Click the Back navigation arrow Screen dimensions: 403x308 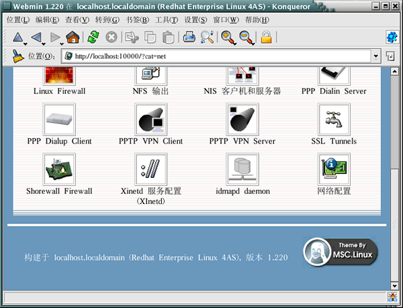[x=36, y=38]
